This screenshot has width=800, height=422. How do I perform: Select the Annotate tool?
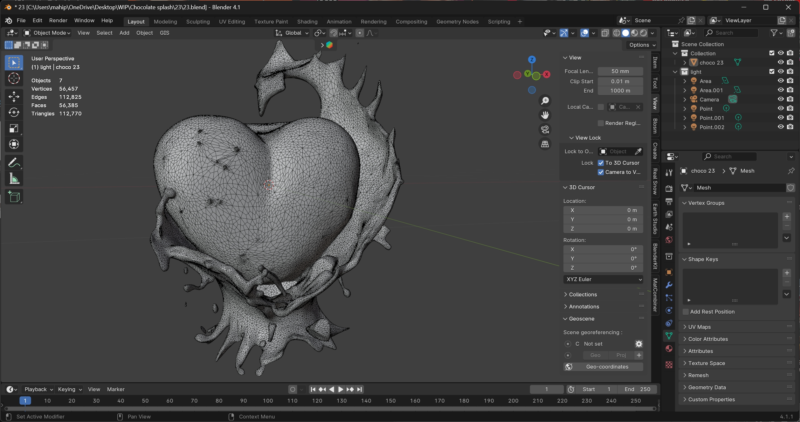(14, 163)
